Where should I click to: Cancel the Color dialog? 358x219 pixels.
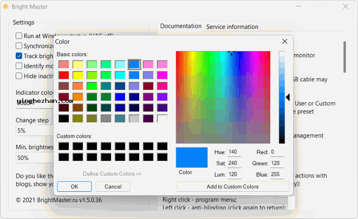pos(113,187)
